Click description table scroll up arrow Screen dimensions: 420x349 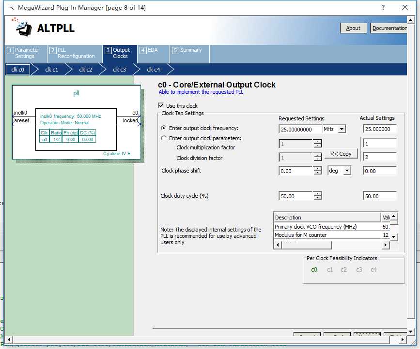click(x=394, y=217)
